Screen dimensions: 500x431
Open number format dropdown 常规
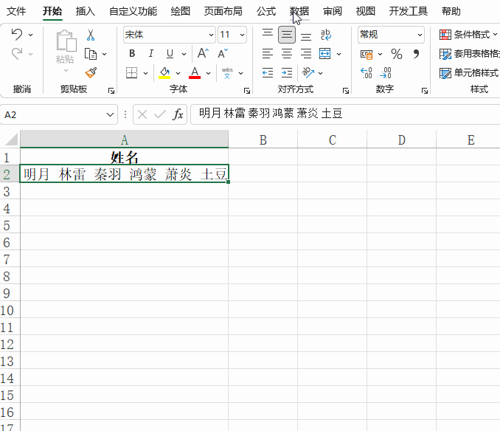tap(420, 35)
